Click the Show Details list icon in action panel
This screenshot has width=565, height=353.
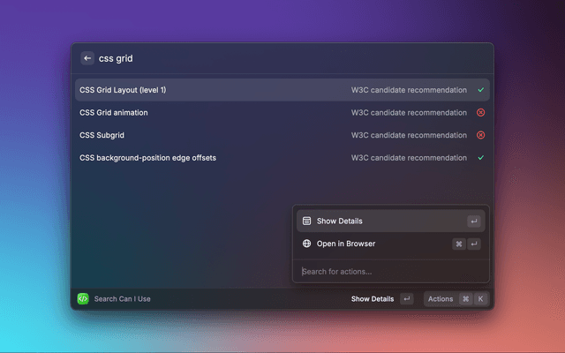(306, 221)
